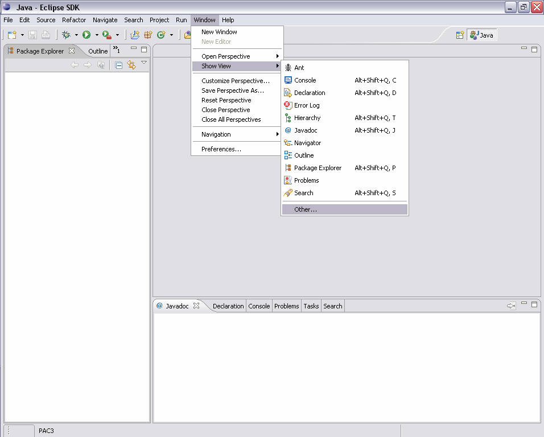Viewport: 544px width, 437px height.
Task: Choose Other… in the Show View submenu
Action: (345, 209)
